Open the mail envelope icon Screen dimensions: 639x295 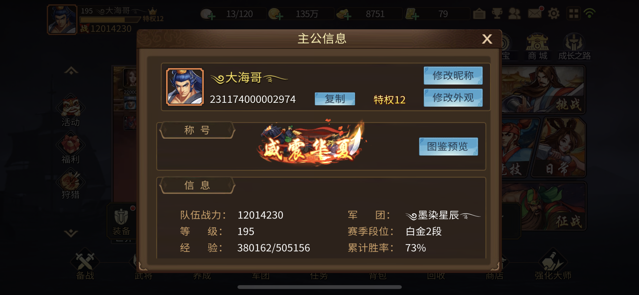point(535,13)
